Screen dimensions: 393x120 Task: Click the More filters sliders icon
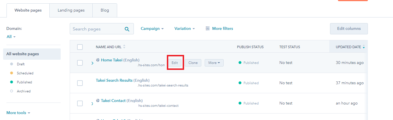pyautogui.click(x=208, y=28)
